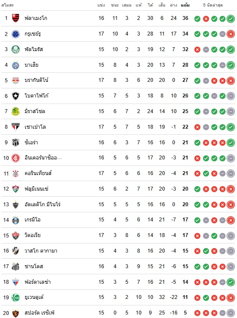Click the Fluminense shield crest

[16, 189]
